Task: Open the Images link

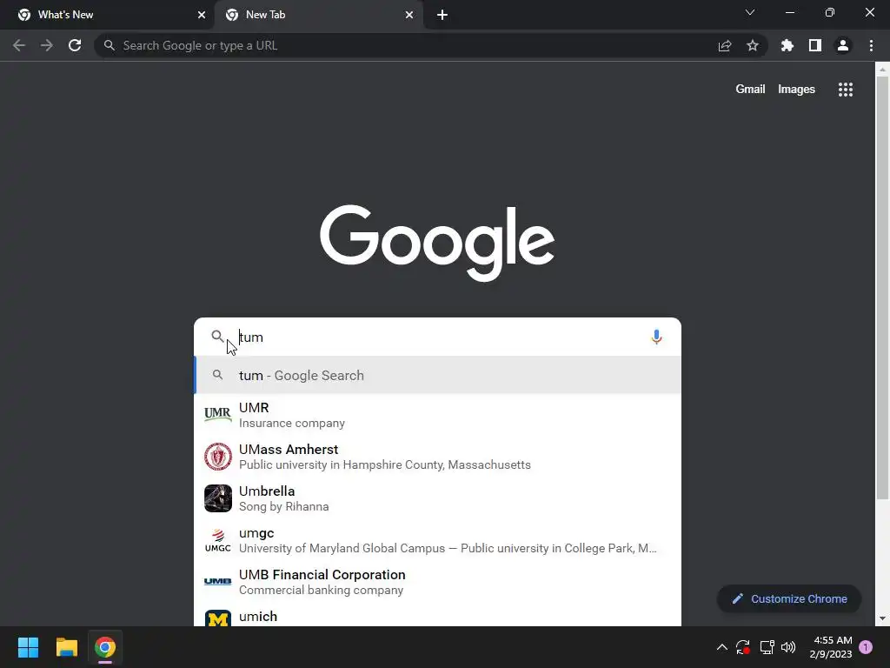Action: coord(796,90)
